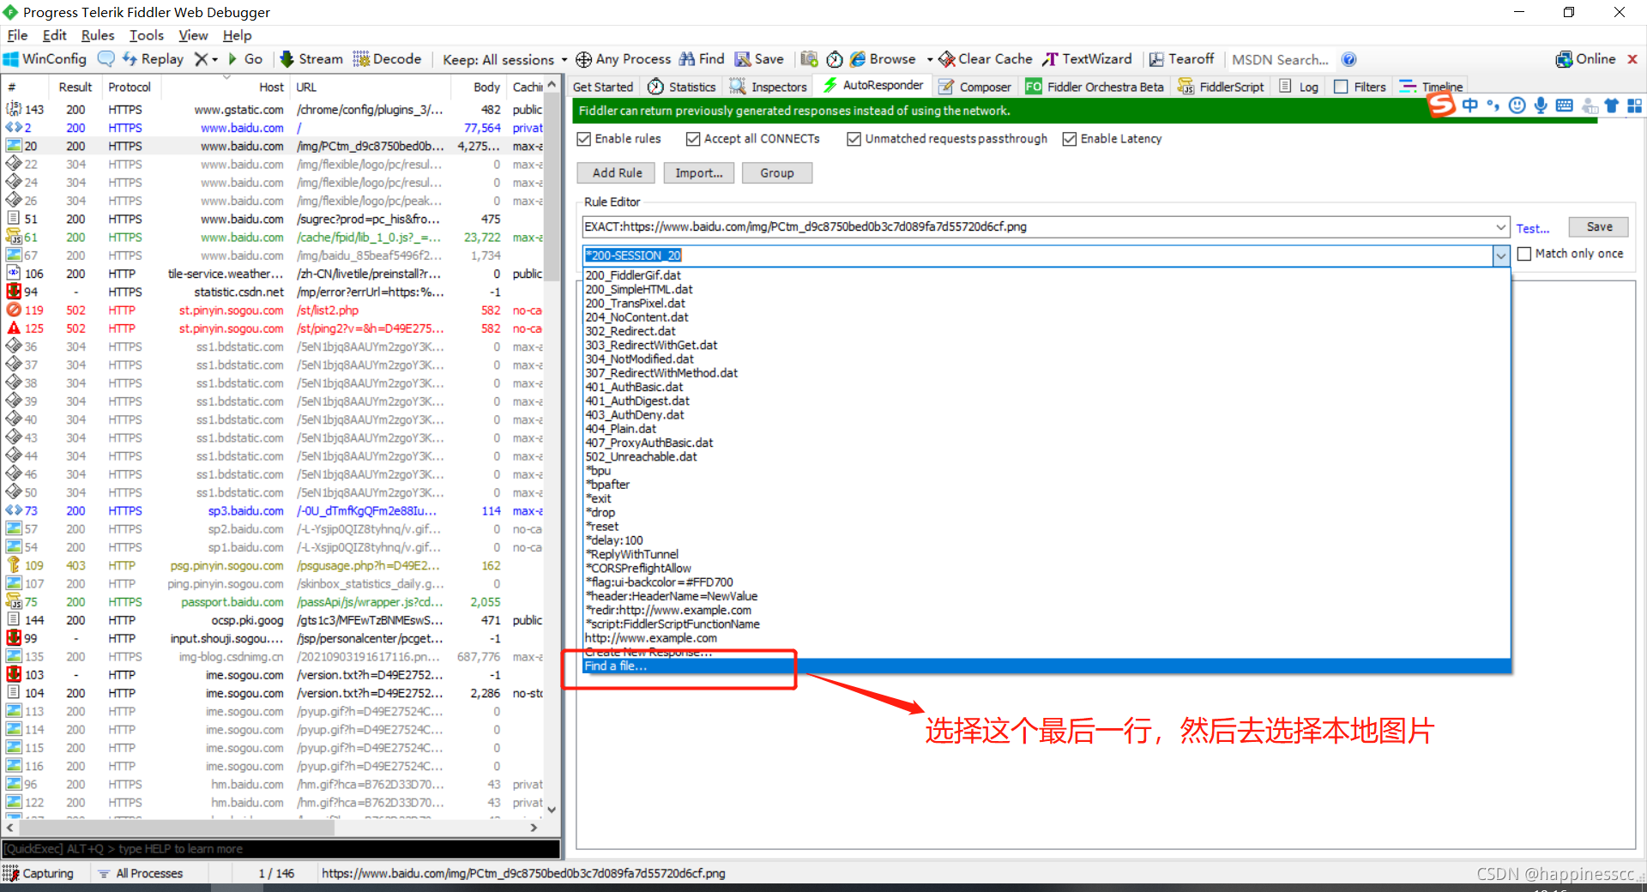Click Sogou input method S logo

click(x=1441, y=105)
